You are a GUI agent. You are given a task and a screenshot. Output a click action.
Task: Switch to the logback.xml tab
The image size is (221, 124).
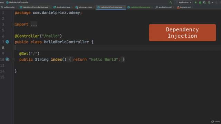pyautogui.click(x=185, y=7)
